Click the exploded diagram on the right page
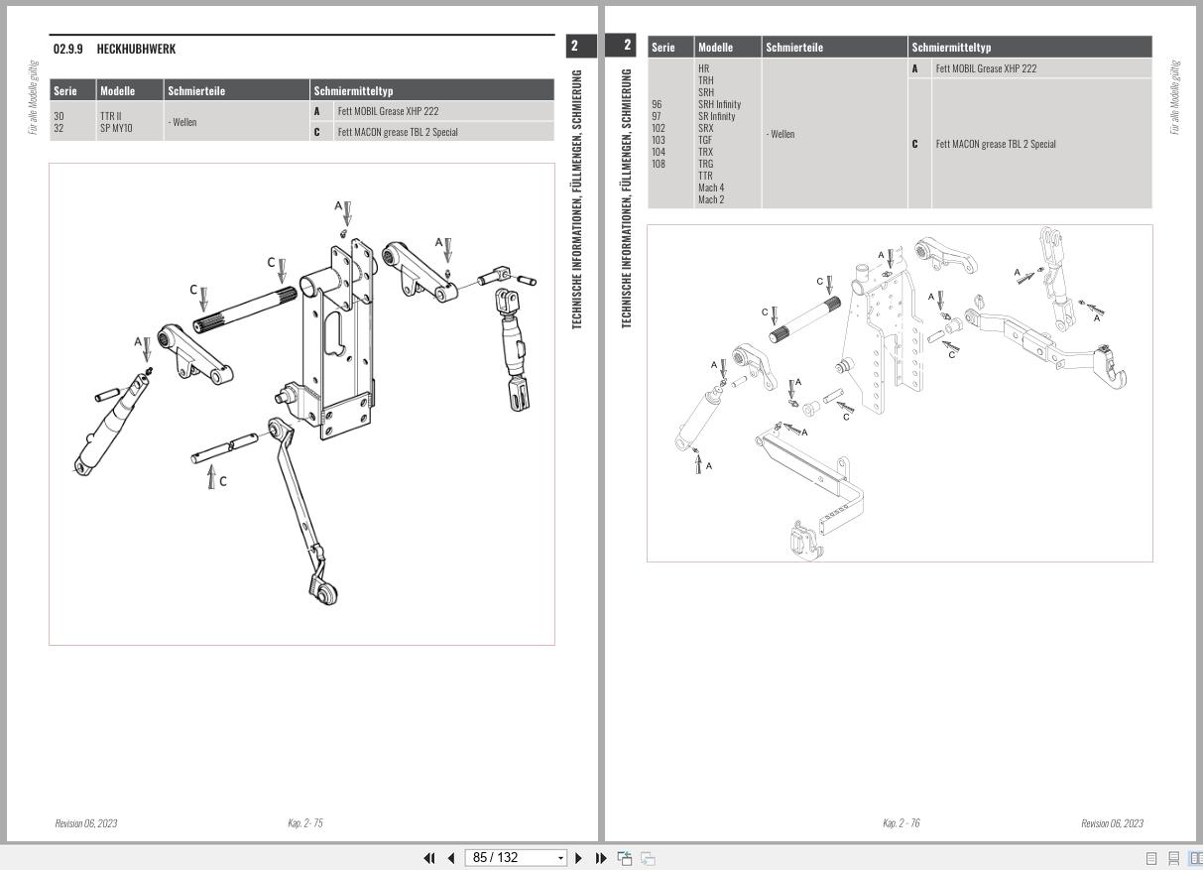The width and height of the screenshot is (1203, 870). 900,392
